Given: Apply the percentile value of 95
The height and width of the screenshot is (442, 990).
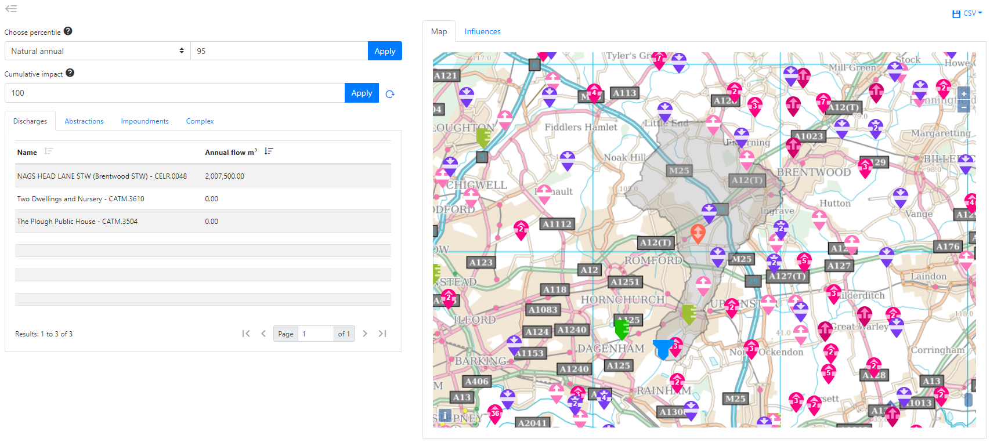Looking at the screenshot, I should [385, 51].
